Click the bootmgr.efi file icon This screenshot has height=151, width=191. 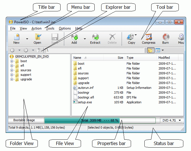pos(75,97)
